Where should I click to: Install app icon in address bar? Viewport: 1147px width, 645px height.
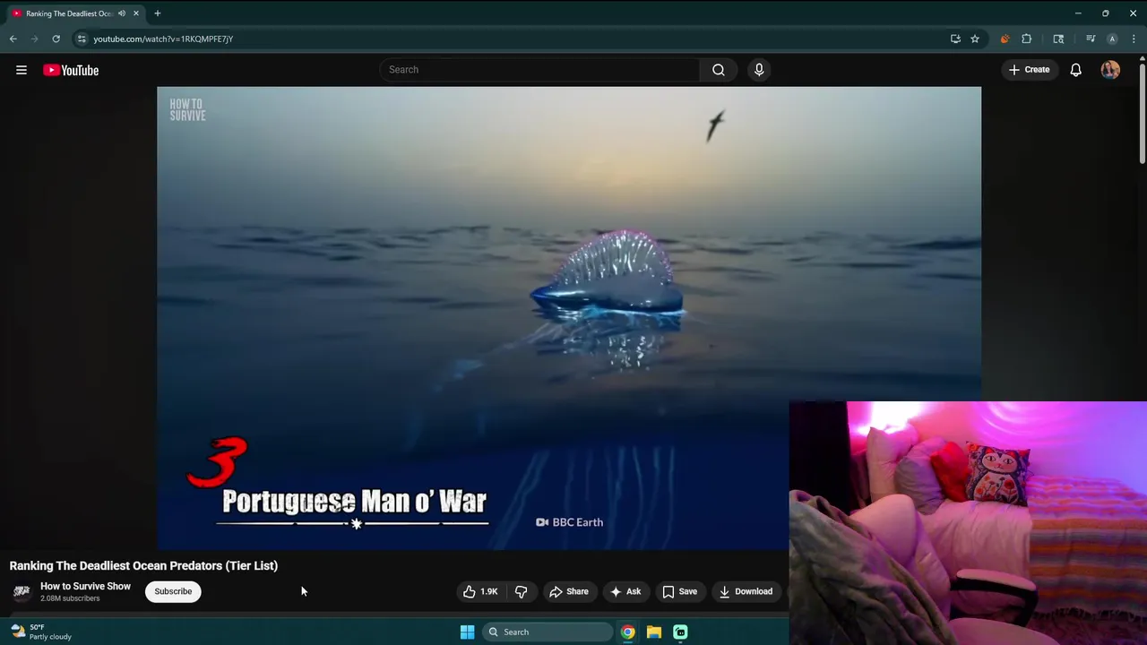(955, 39)
